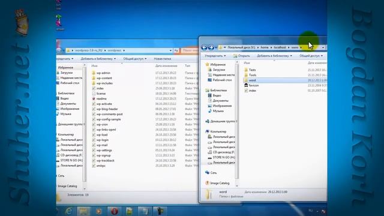Click the Открыть button in www window
Viewport: 384px width, 216px height.
(x=241, y=56)
